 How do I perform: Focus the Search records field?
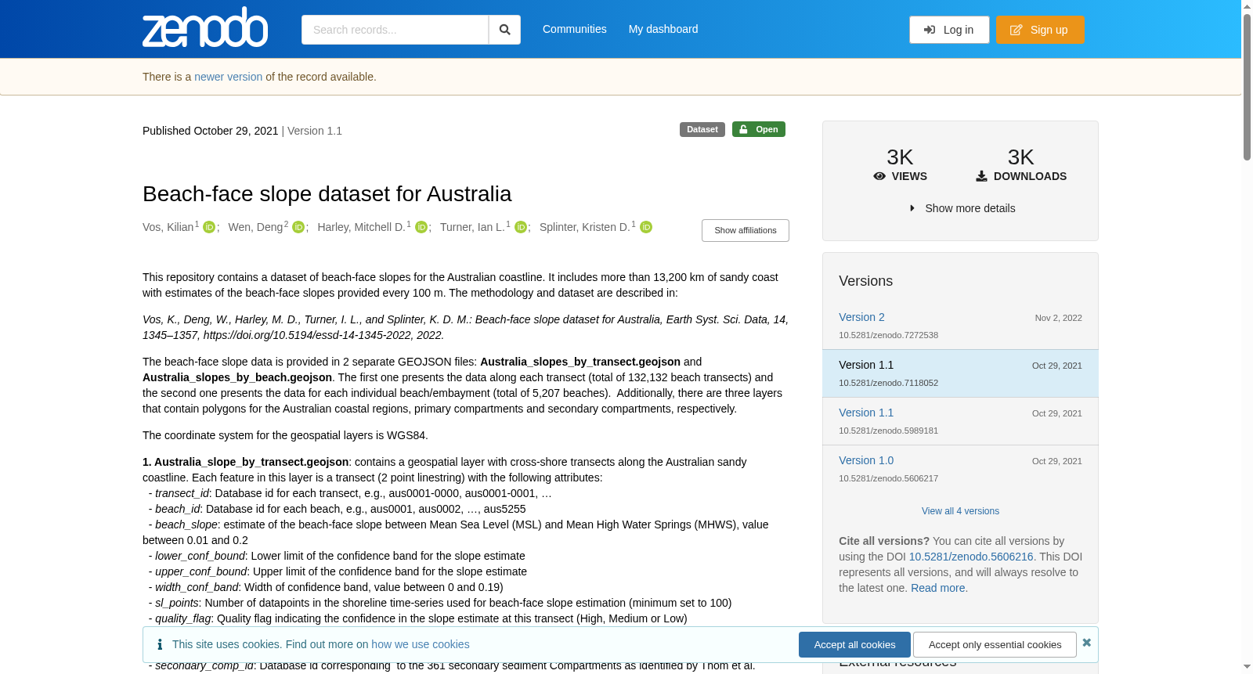pyautogui.click(x=395, y=30)
